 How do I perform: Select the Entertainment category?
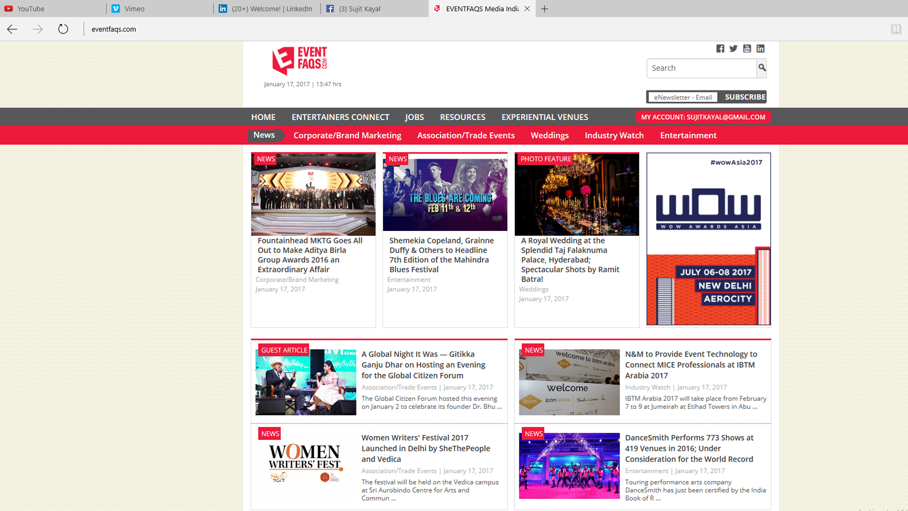688,135
